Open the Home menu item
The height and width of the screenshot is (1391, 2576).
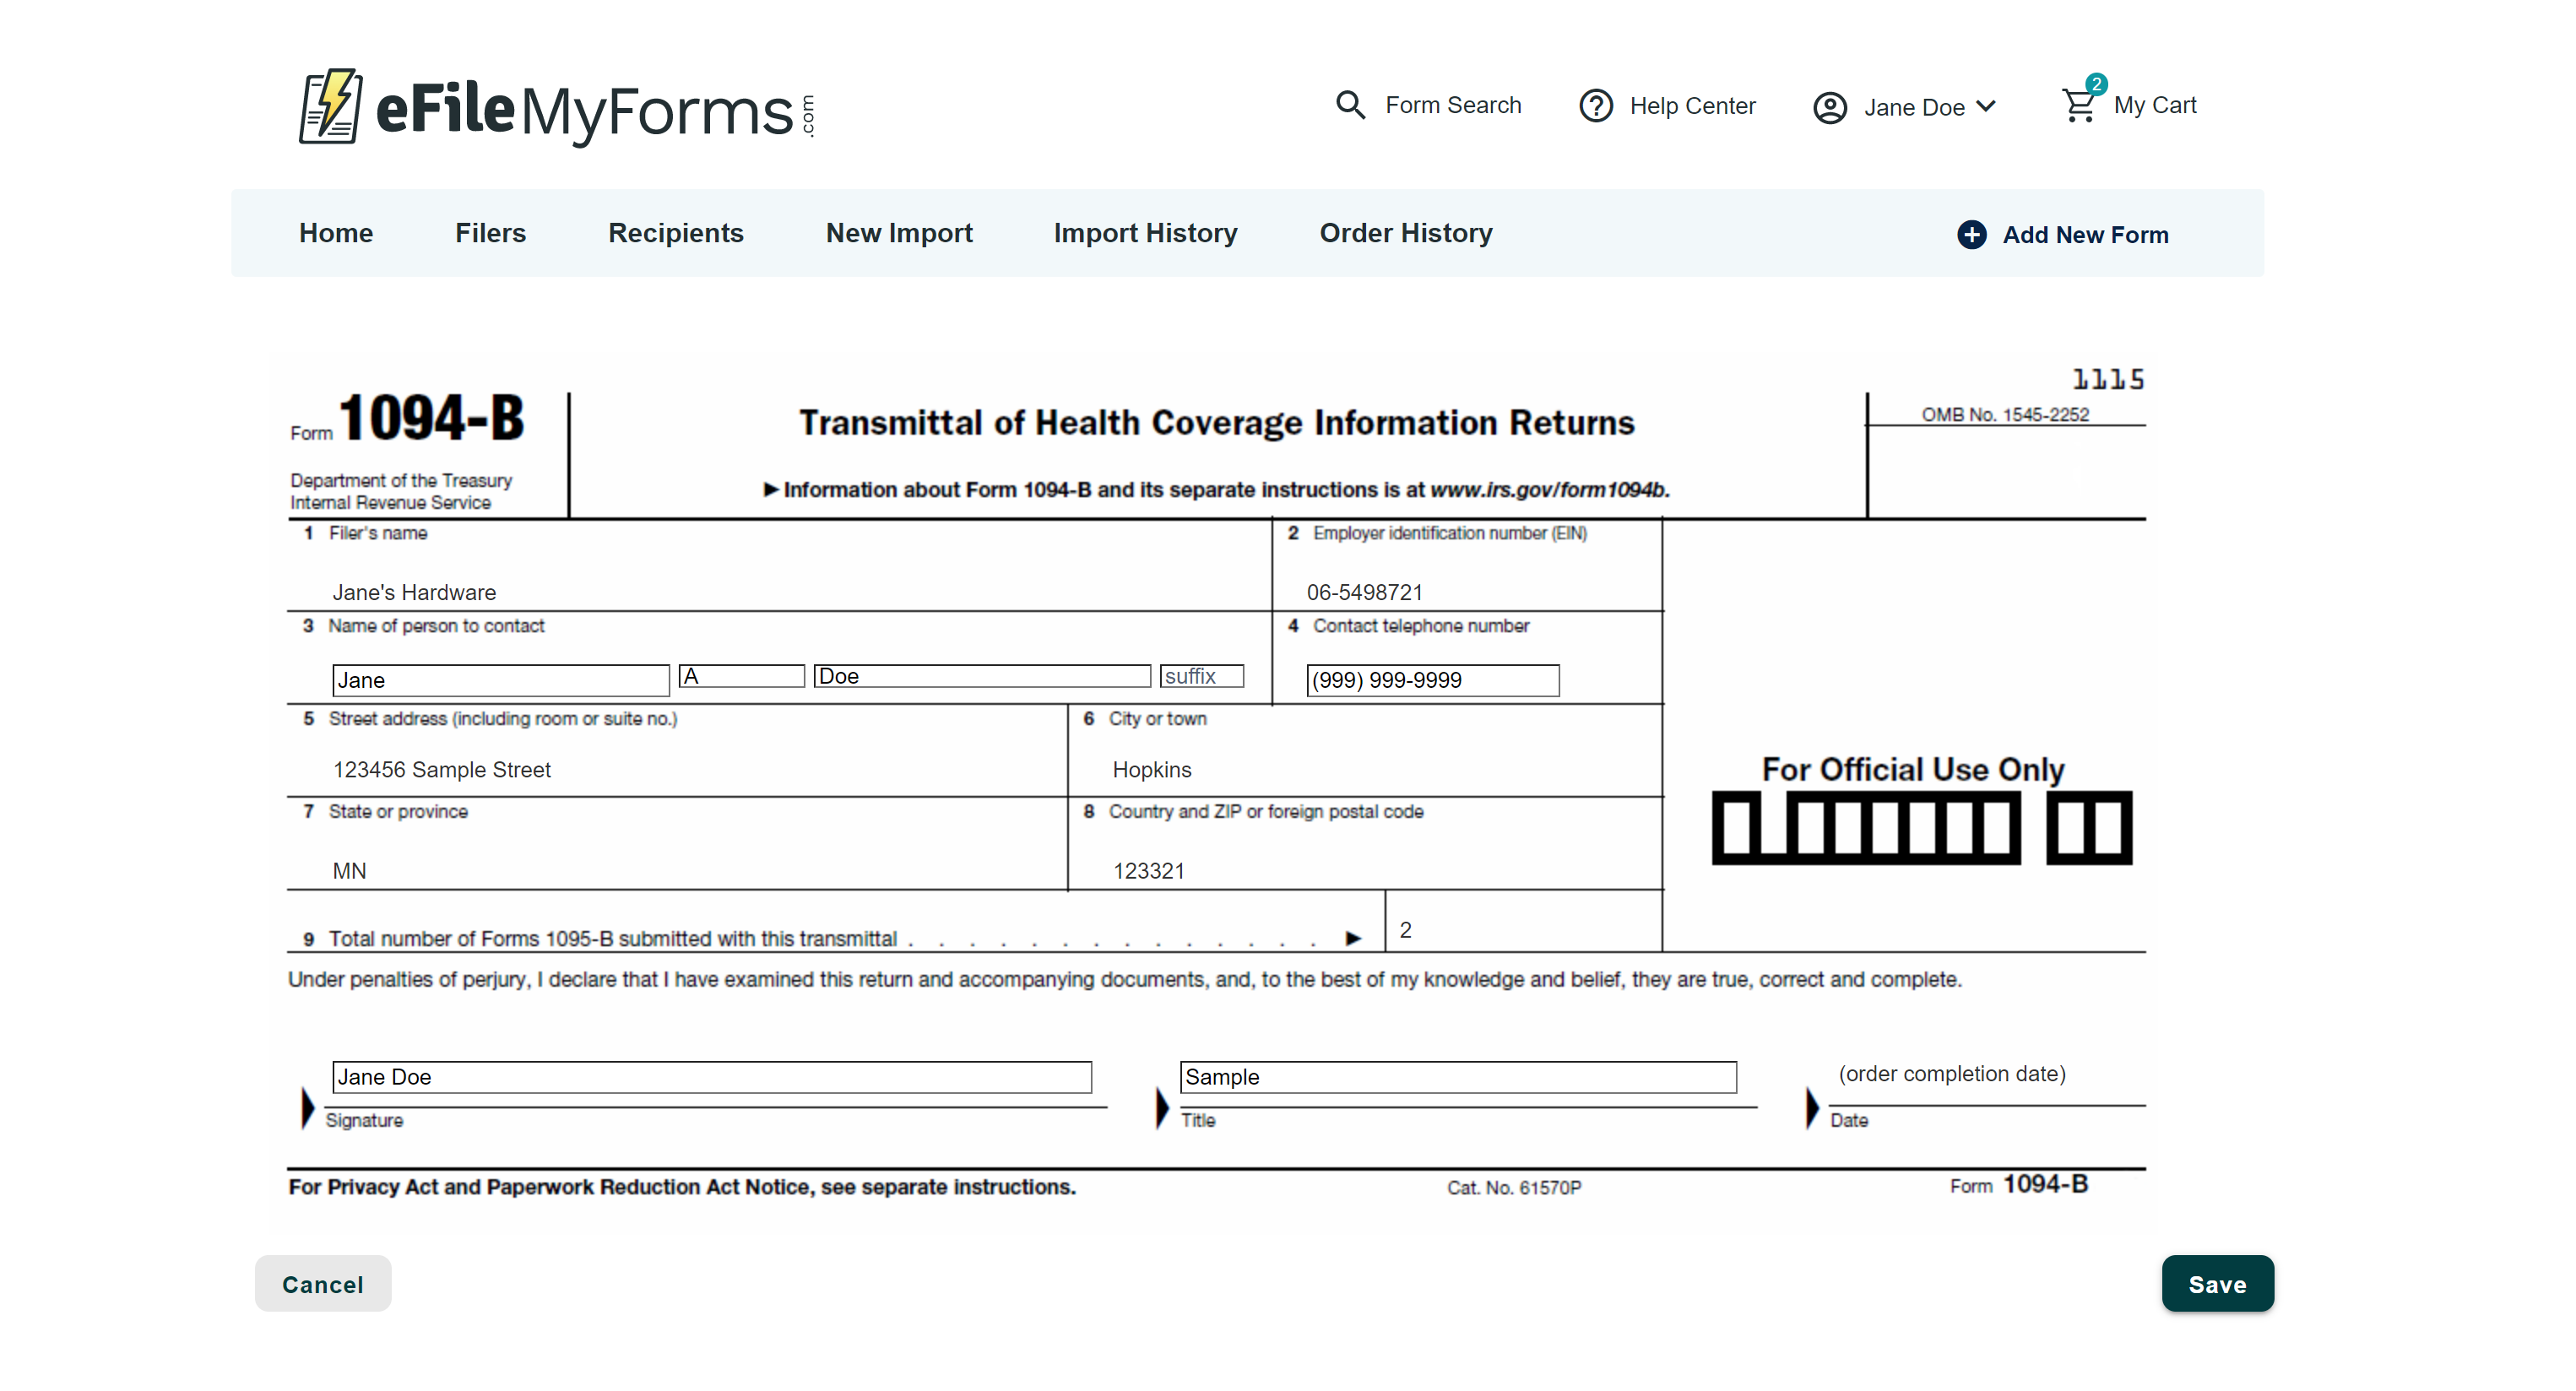pos(336,233)
